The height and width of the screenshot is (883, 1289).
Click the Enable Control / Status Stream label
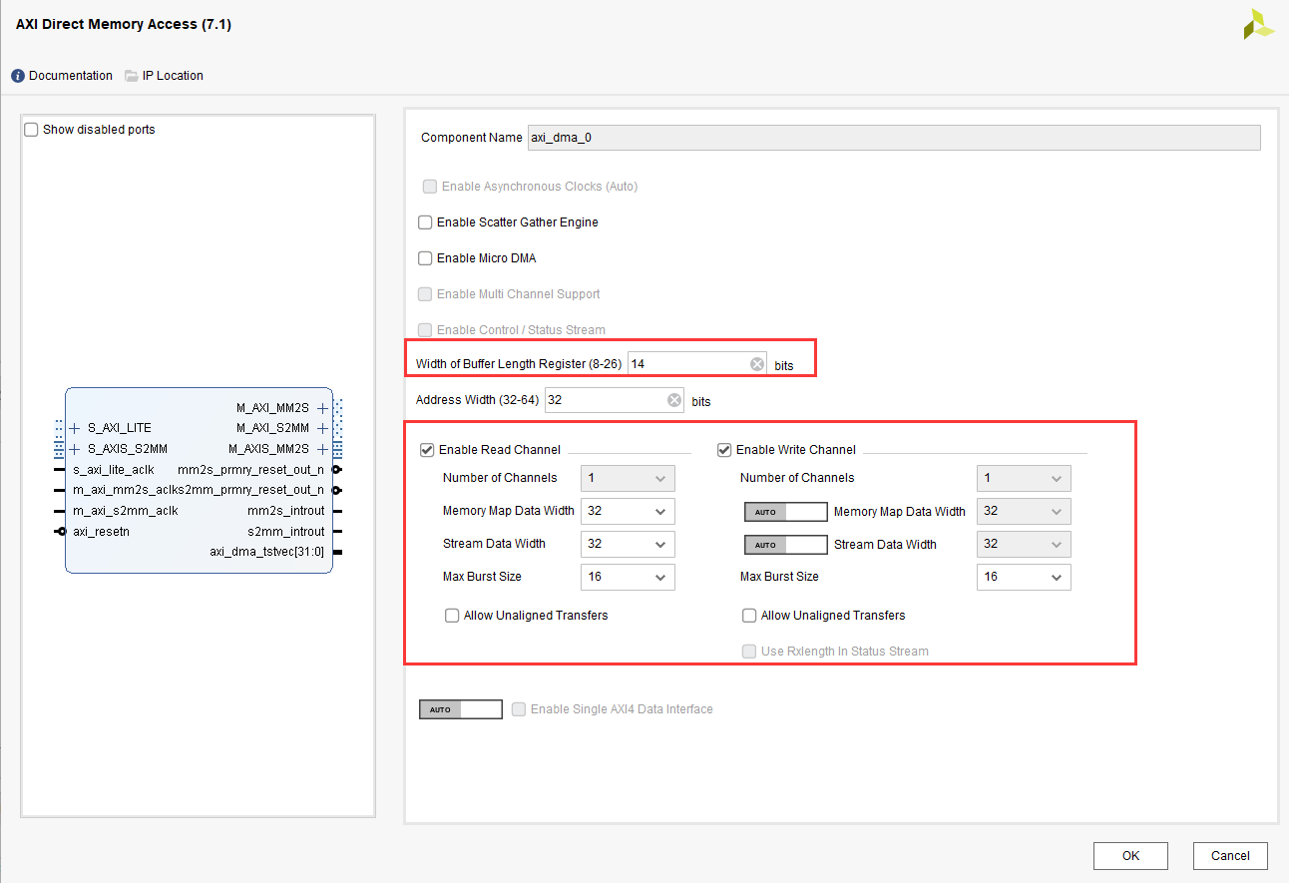tap(521, 330)
